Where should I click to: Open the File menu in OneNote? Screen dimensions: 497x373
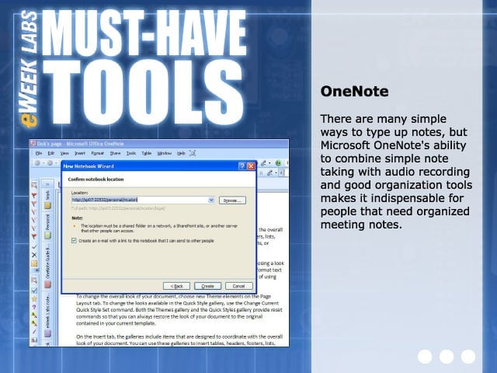(x=39, y=153)
